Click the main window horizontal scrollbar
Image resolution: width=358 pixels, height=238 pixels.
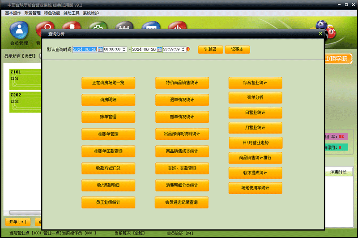click(x=25, y=213)
